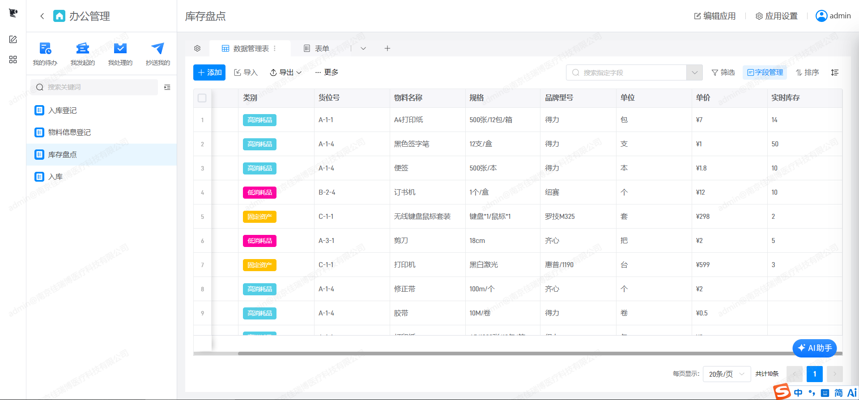Go to page 1
The image size is (859, 400).
coord(815,374)
